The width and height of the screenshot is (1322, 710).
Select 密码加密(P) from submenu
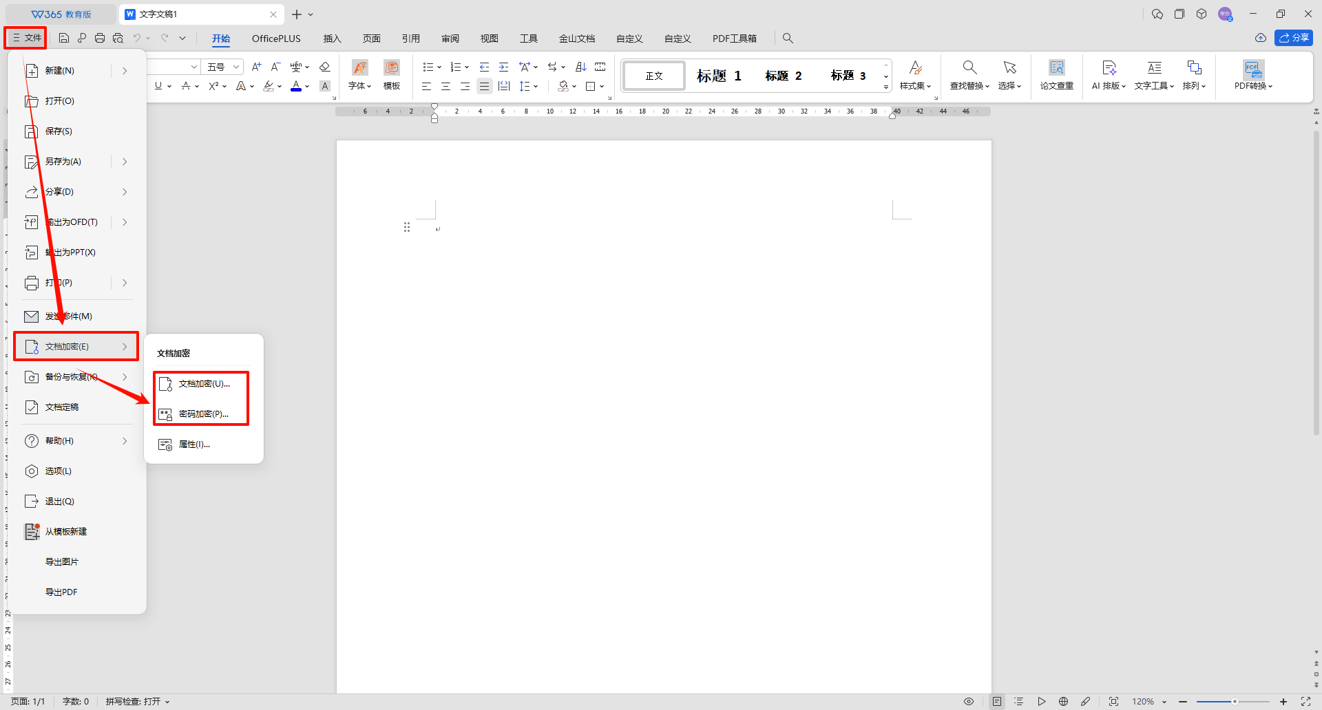tap(203, 414)
